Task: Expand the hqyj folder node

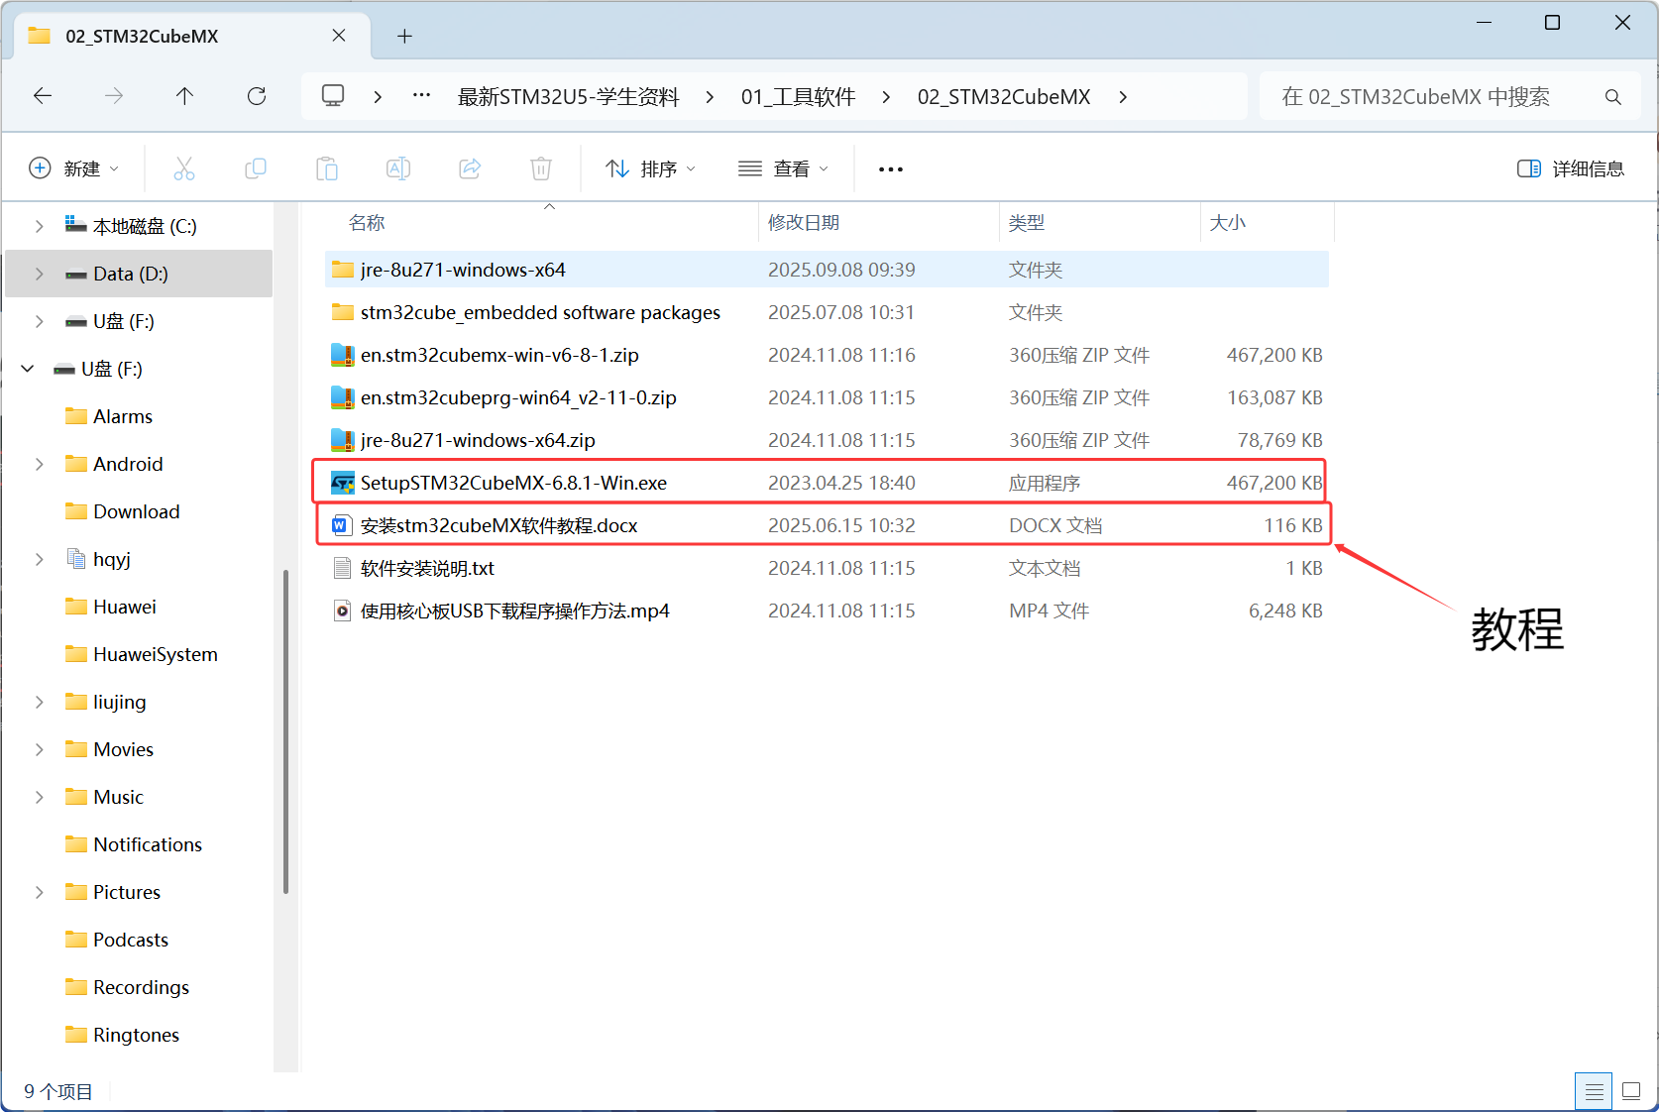Action: click(39, 559)
